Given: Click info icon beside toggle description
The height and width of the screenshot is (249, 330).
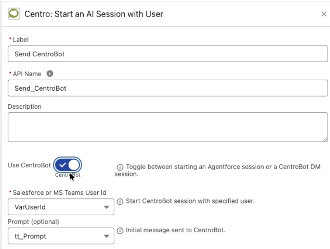Looking at the screenshot, I should tap(120, 167).
